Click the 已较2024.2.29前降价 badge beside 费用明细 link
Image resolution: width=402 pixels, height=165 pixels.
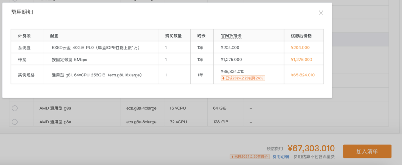pos(249,157)
